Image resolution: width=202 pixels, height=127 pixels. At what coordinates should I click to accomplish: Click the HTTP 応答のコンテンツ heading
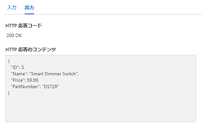(31, 50)
